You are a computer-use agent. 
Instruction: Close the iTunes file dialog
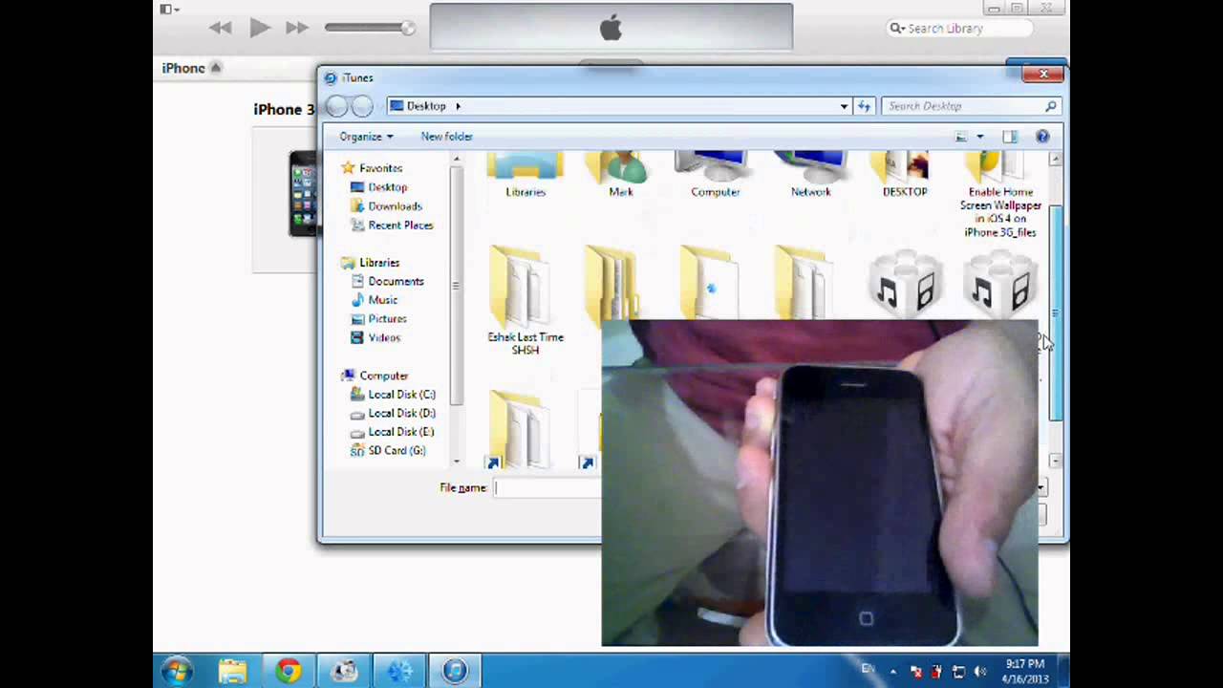point(1042,74)
